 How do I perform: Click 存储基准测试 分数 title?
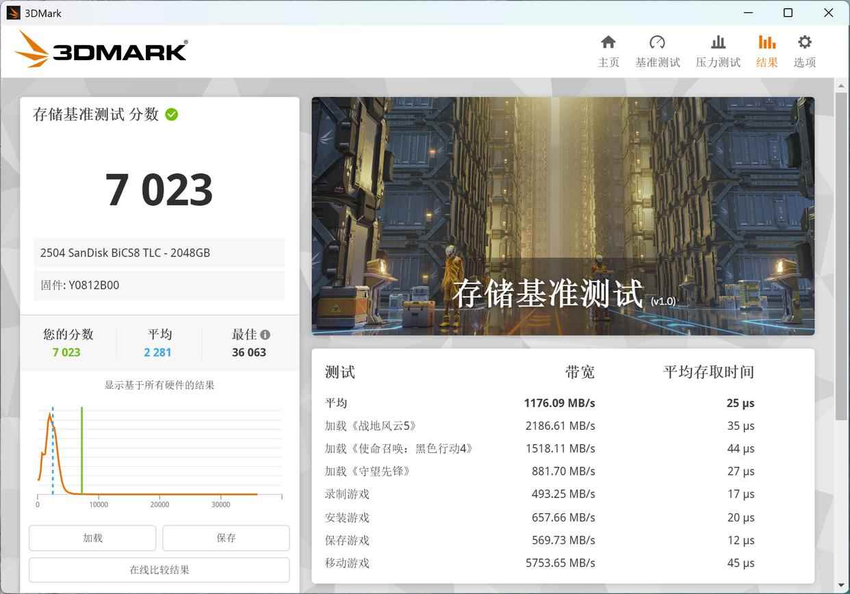coord(96,114)
